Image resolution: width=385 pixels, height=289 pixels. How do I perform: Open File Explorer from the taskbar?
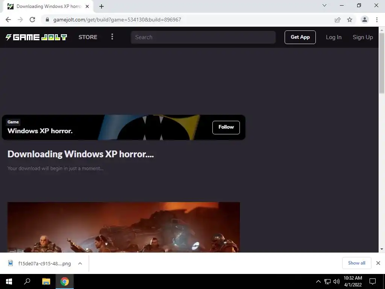point(46,281)
